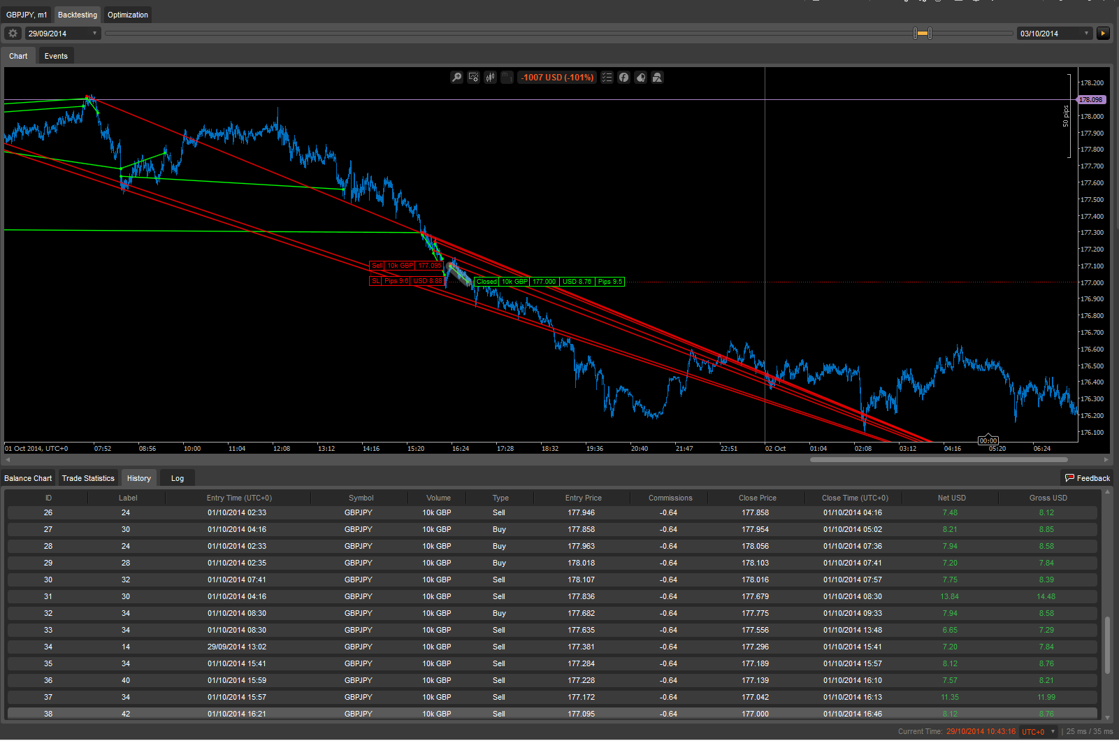Click the chart horizontal scrollbar thumb
Screen dimensions: 1119x741
click(x=939, y=459)
